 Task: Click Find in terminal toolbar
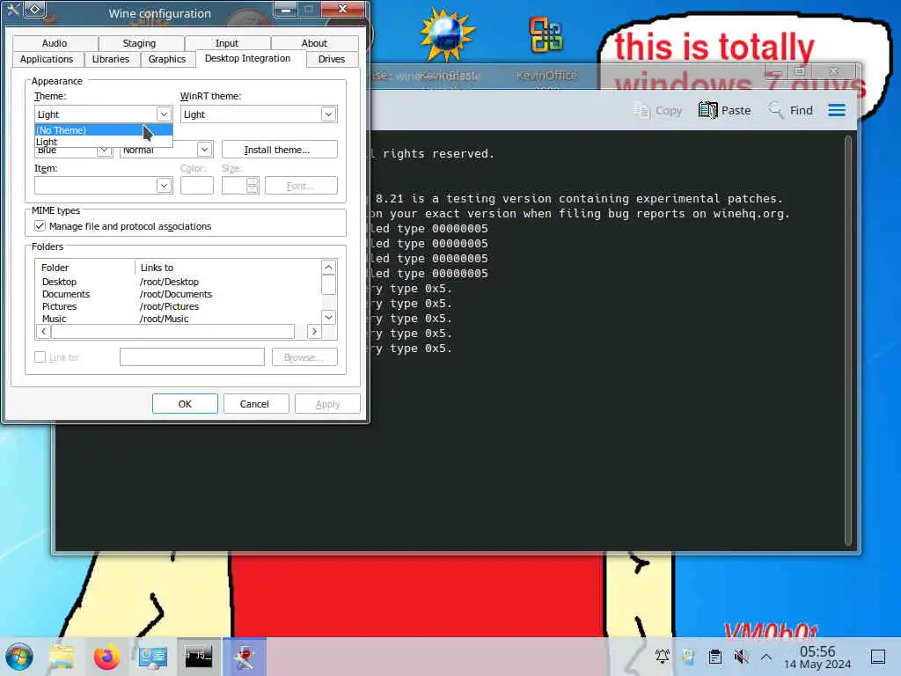pyautogui.click(x=791, y=110)
